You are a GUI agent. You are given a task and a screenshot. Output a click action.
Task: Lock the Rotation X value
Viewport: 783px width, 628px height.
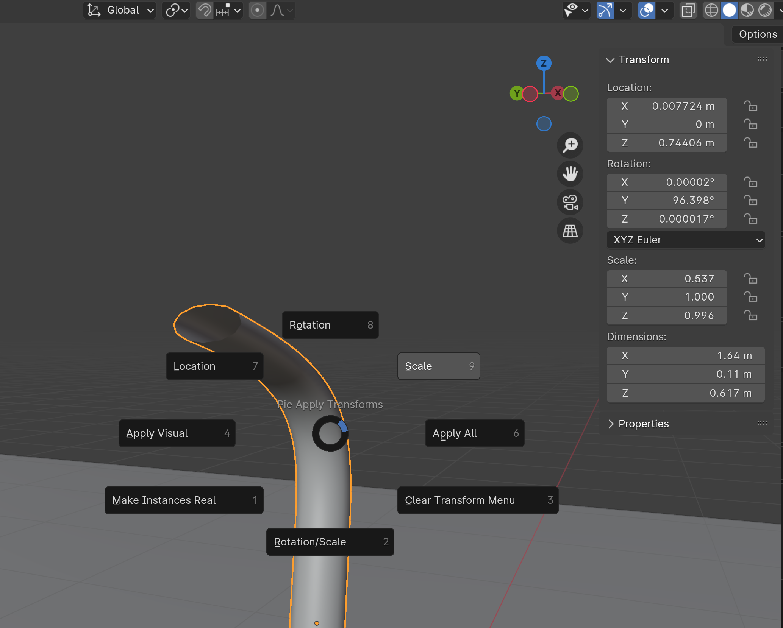coord(750,182)
